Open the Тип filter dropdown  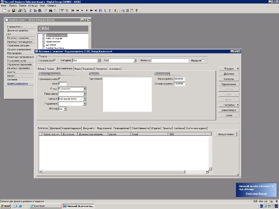point(135,60)
